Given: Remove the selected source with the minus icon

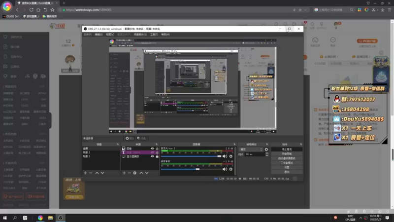Looking at the screenshot, I should click(129, 173).
